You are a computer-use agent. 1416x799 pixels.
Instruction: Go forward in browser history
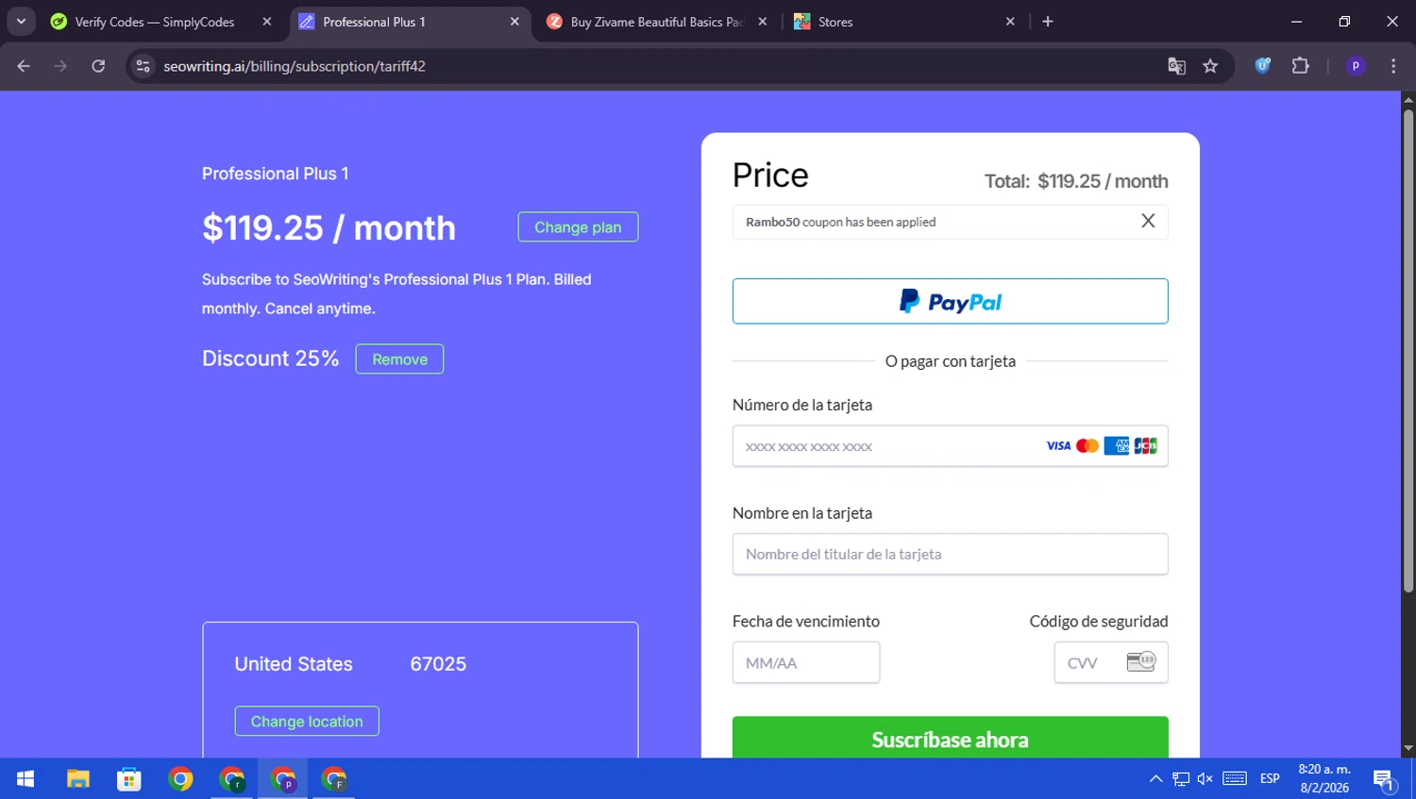coord(60,66)
